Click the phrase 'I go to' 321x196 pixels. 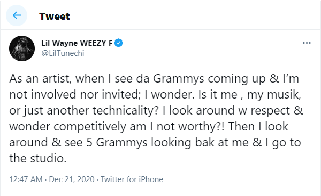pos(283,143)
